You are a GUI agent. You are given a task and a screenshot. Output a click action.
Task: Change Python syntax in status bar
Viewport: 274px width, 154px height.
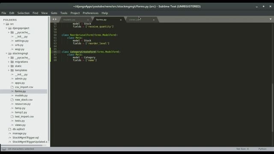262,149
